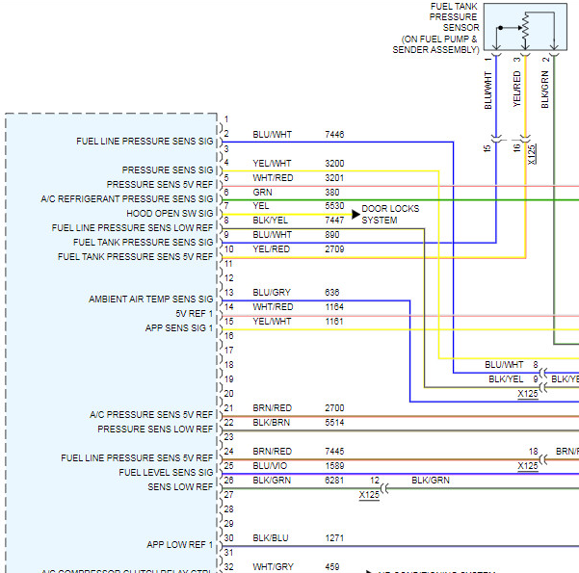Click the 'FUEL TANK PRESSURE SENSOR' component label
This screenshot has width=579, height=573.
click(x=454, y=17)
